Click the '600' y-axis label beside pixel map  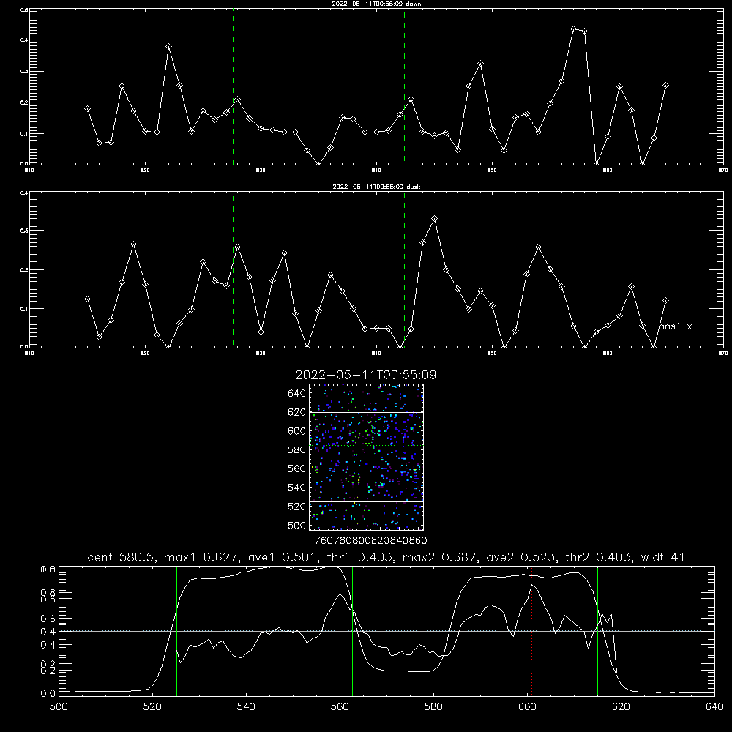297,431
